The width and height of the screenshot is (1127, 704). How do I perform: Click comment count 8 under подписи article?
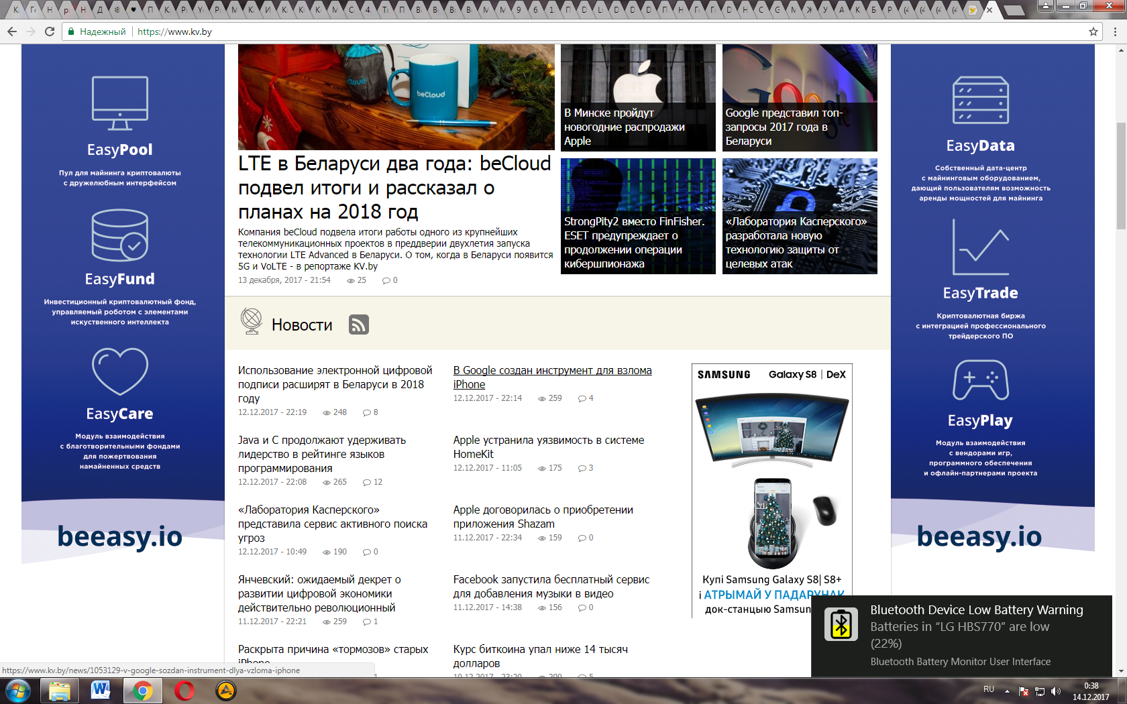(371, 412)
